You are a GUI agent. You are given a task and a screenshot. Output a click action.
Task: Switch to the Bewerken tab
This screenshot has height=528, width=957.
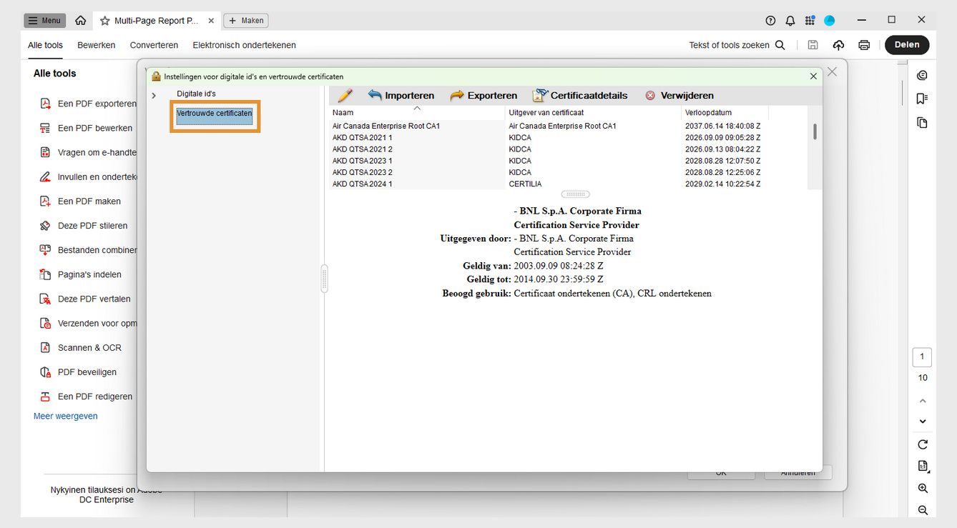[97, 45]
